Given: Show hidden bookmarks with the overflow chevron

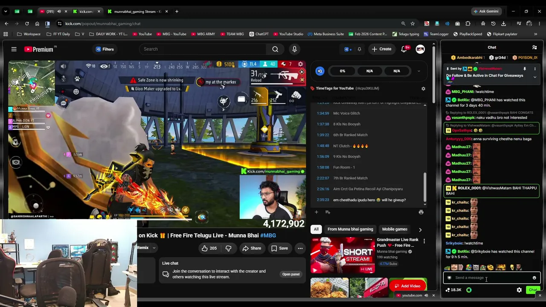Looking at the screenshot, I should 536,34.
